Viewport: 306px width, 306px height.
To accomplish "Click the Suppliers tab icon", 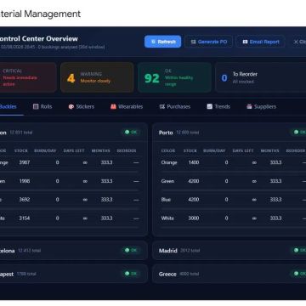I will 249,106.
